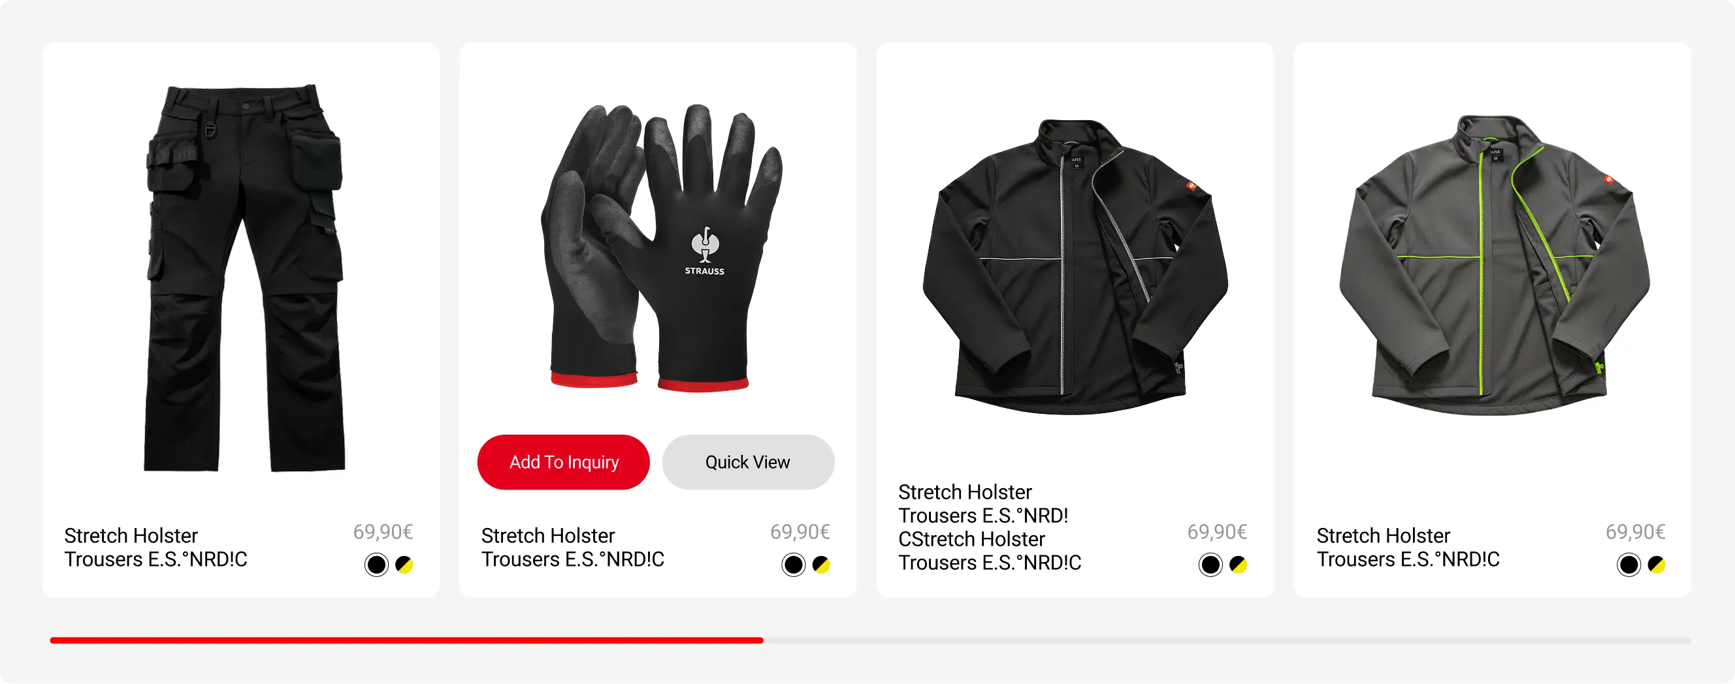The height and width of the screenshot is (684, 1735).
Task: Pick black-yellow swatch on black jacket card
Action: tap(1238, 564)
